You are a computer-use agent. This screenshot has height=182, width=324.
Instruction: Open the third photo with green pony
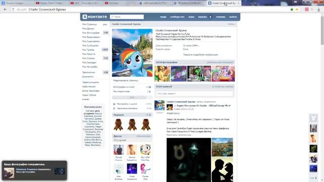pos(199,74)
